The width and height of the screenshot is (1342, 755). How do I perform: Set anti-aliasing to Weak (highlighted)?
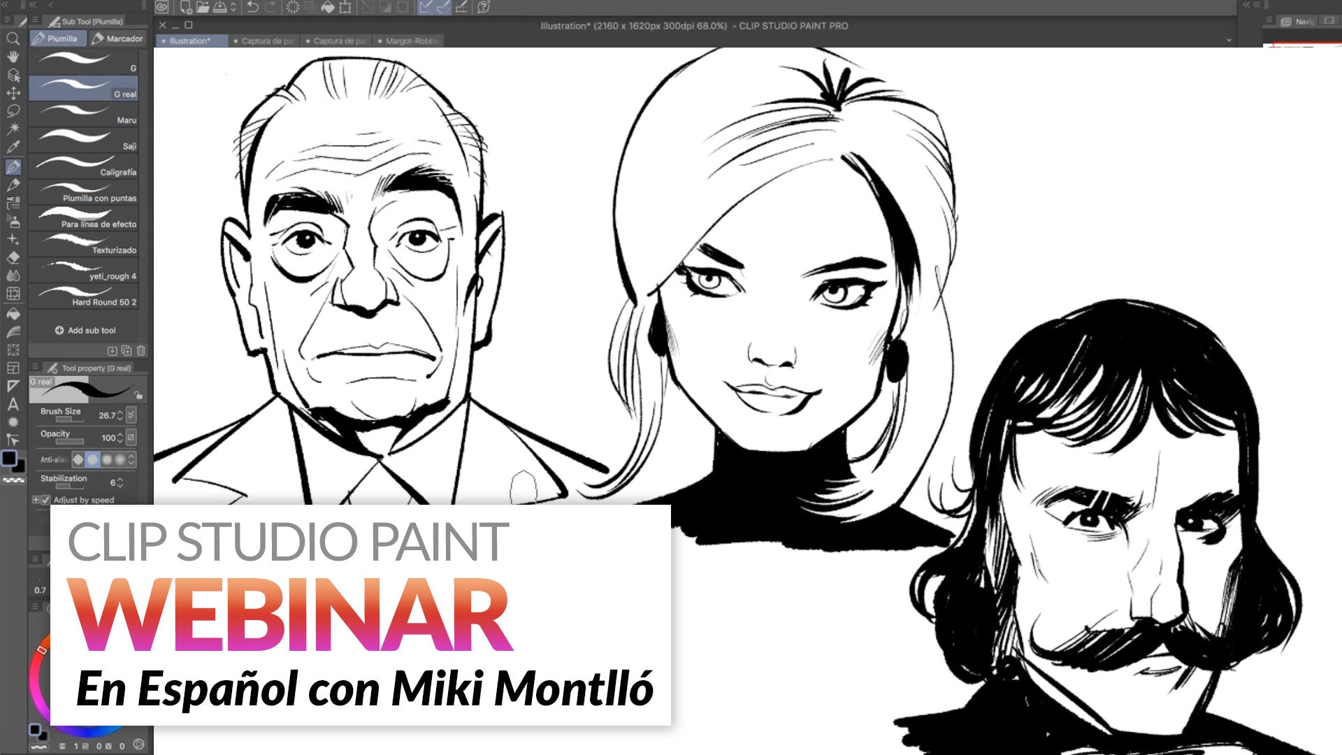point(92,459)
